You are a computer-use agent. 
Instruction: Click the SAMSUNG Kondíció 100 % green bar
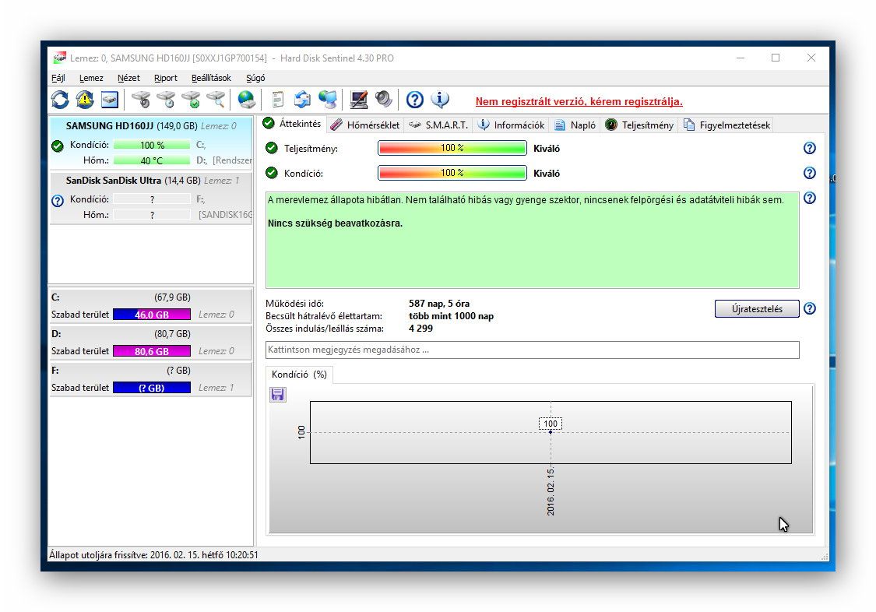(152, 145)
